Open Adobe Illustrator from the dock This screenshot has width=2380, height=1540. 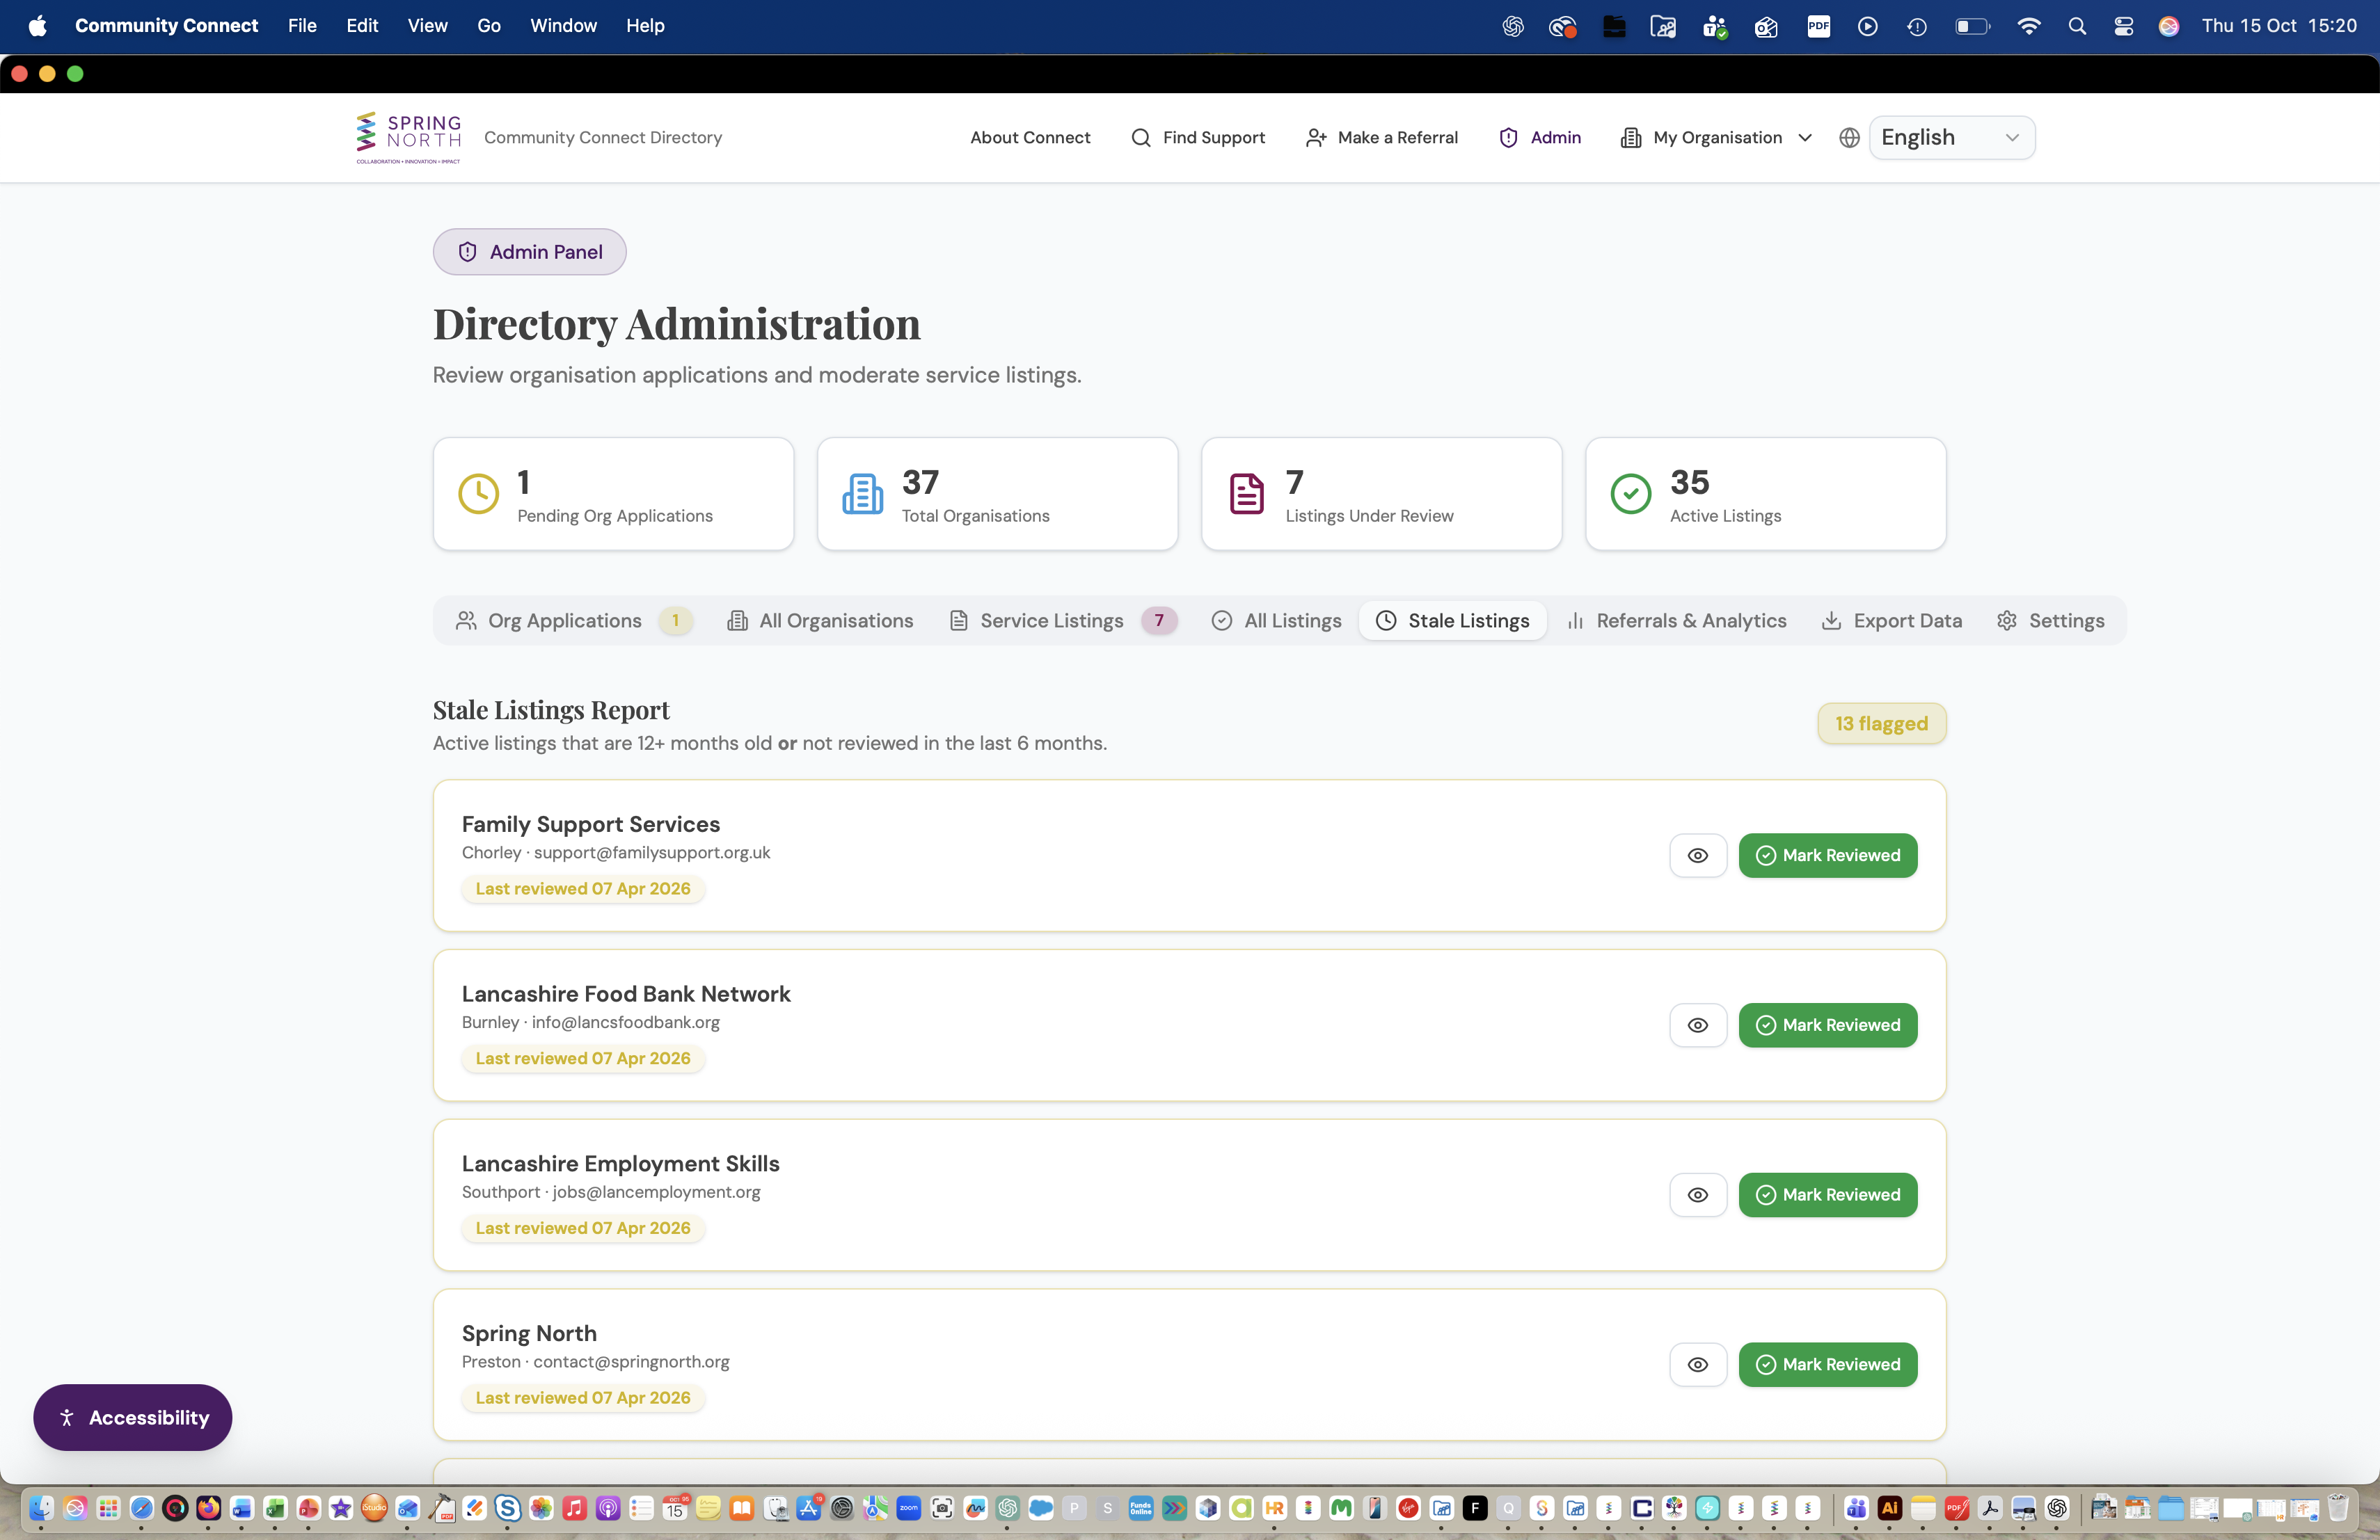coord(1889,1508)
